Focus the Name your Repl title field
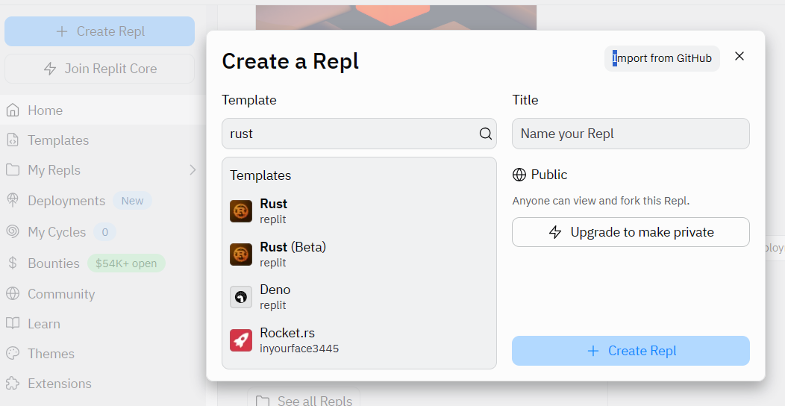The width and height of the screenshot is (785, 406). click(631, 134)
